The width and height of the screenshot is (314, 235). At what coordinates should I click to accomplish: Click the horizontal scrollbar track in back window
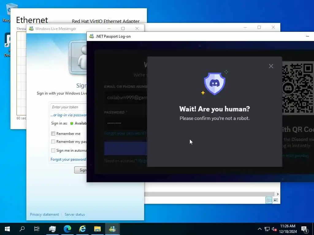click(209, 194)
